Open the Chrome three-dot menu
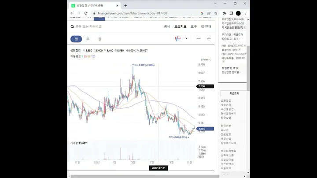Viewport: 317px width, 178px height. 245,13
